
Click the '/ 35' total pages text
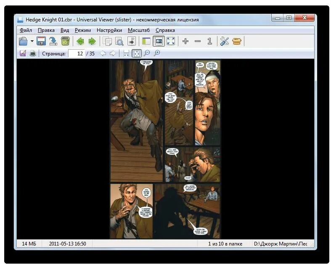[90, 54]
